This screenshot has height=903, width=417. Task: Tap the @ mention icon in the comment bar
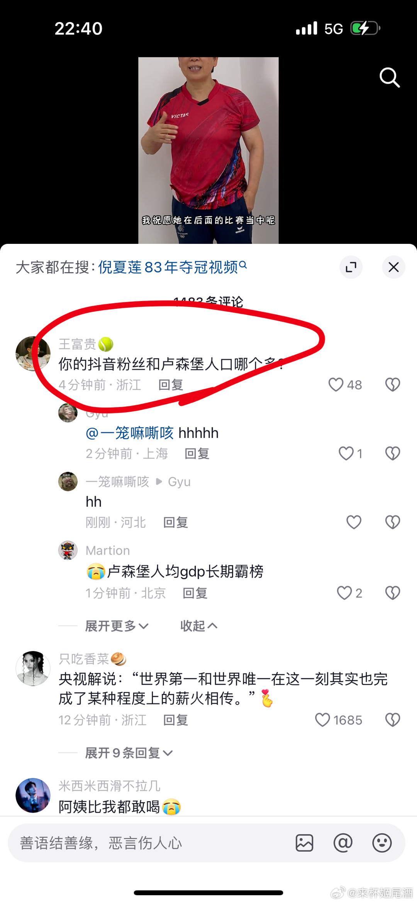click(343, 843)
